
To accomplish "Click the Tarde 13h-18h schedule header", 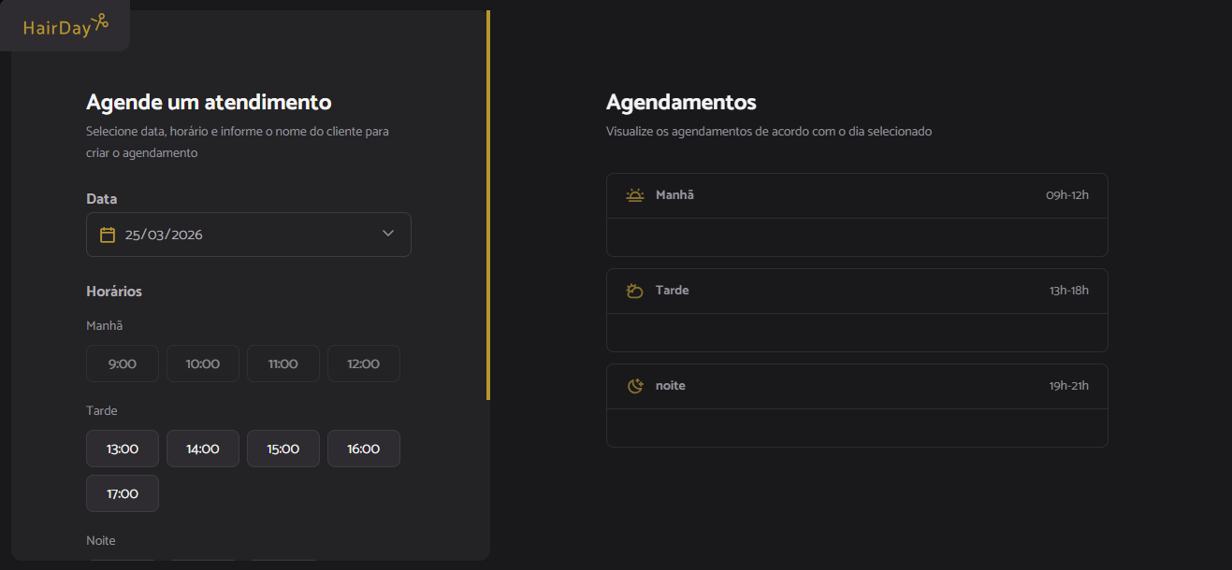I will (x=857, y=291).
